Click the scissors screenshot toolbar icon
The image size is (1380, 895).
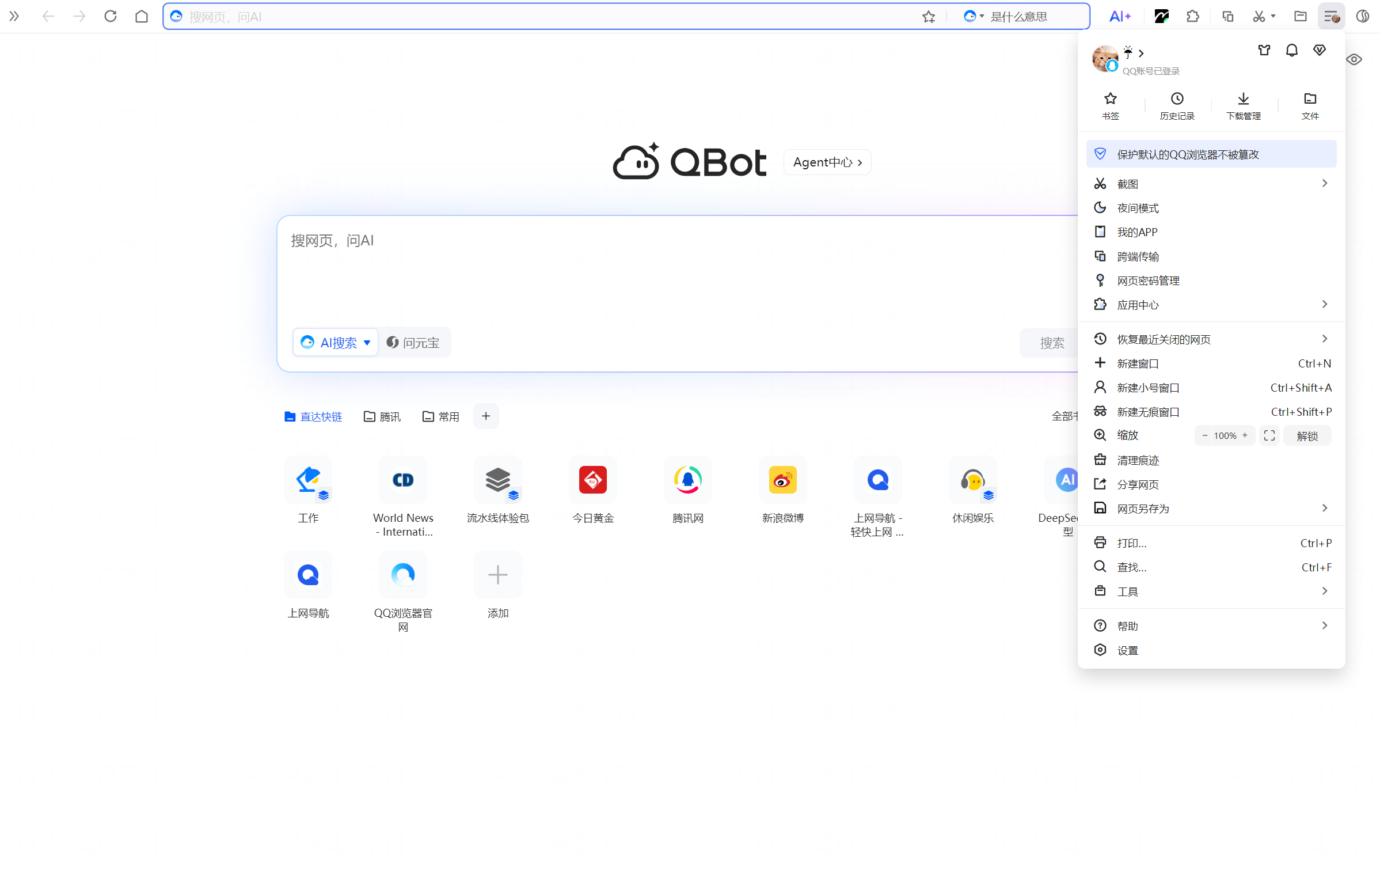[x=1259, y=16]
